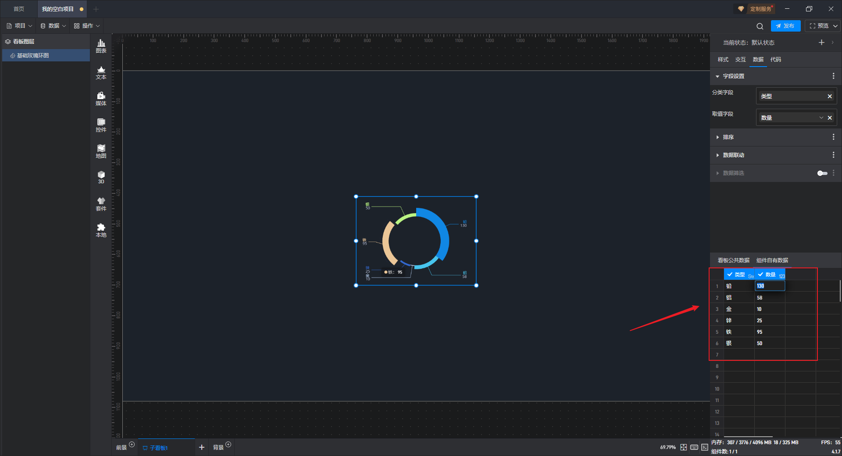Open the 项目 menu dropdown
842x456 pixels.
20,26
